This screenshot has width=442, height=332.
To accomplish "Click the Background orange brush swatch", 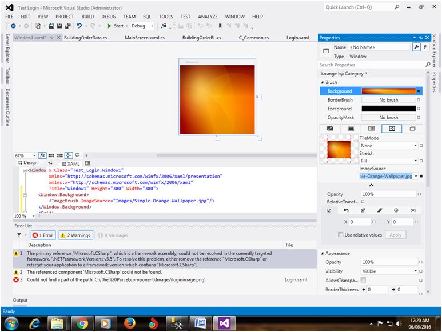I will pyautogui.click(x=389, y=91).
